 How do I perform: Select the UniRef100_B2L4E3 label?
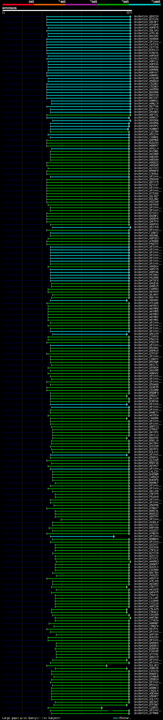coord(146,665)
